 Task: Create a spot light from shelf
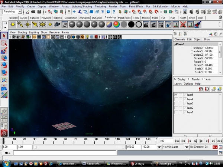(x=35, y=24)
